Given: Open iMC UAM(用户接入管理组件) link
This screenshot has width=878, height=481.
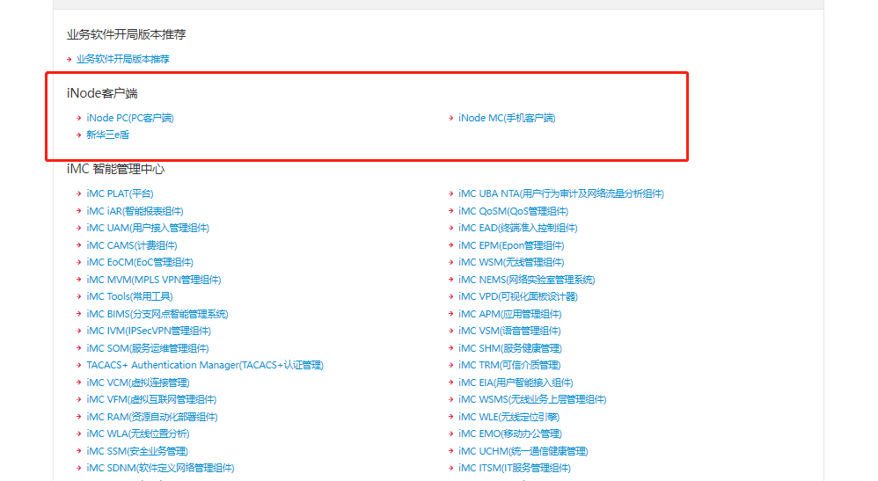Looking at the screenshot, I should pyautogui.click(x=148, y=228).
